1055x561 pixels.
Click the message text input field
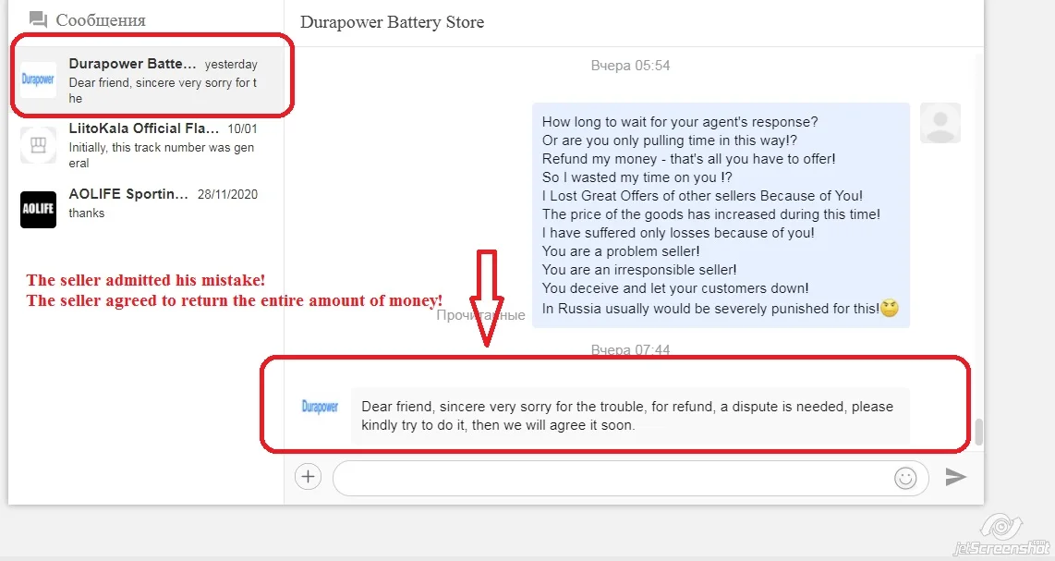[x=630, y=478]
